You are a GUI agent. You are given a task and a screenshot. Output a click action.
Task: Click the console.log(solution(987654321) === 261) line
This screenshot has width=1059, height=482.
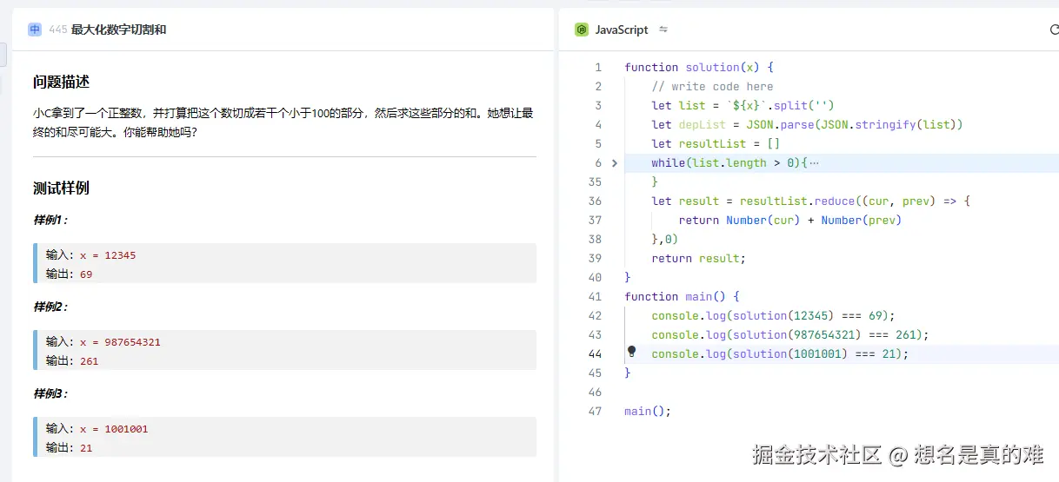(x=790, y=334)
